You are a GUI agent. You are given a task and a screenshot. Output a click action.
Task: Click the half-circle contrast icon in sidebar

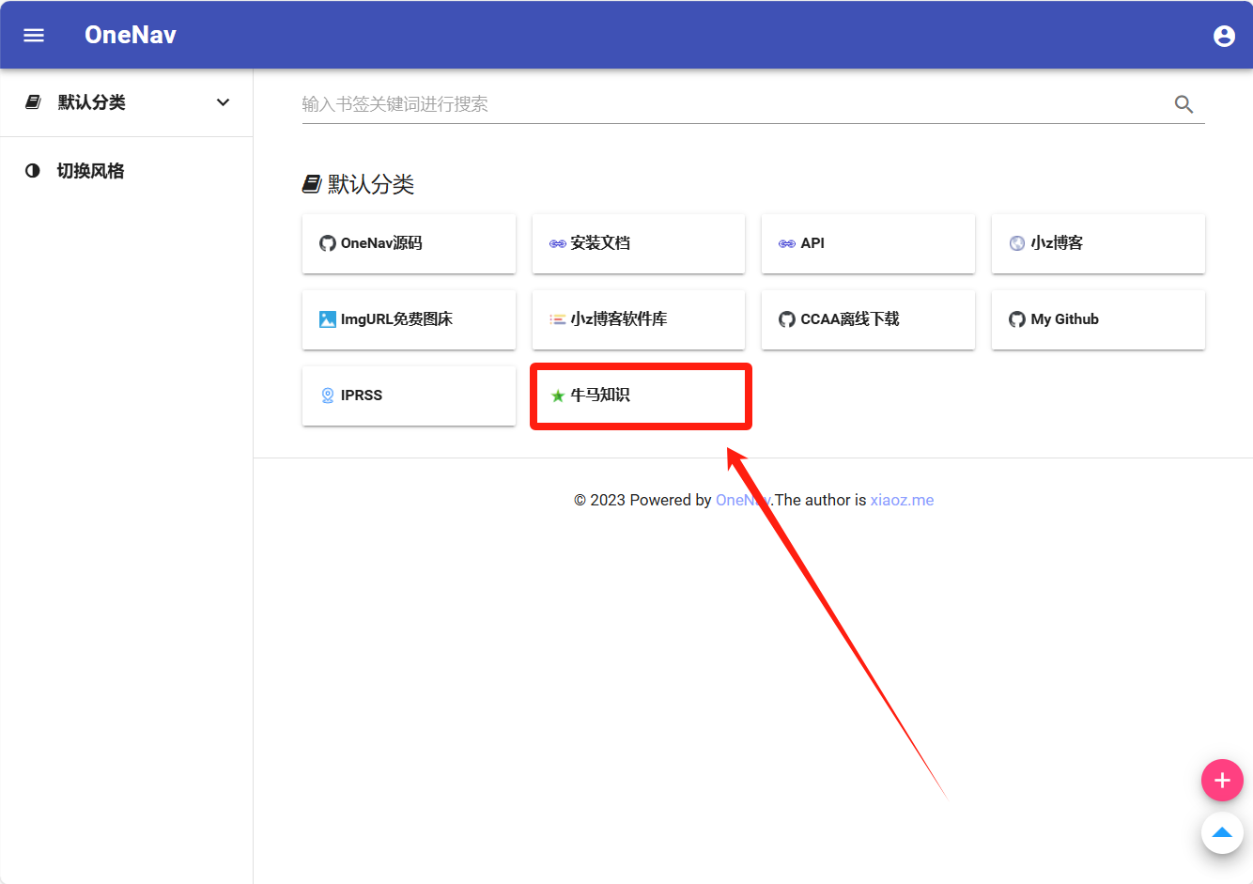33,171
